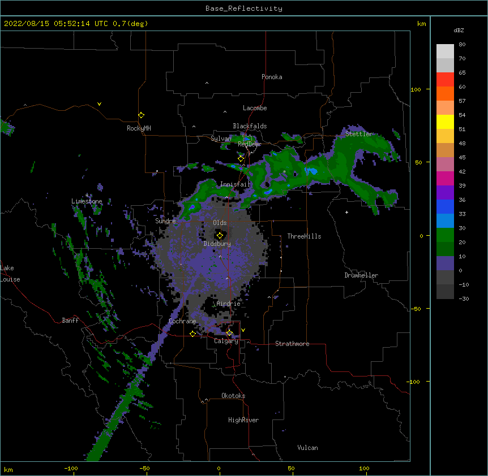Click the Blackfalds city label
This screenshot has width=488, height=476.
pyautogui.click(x=250, y=126)
